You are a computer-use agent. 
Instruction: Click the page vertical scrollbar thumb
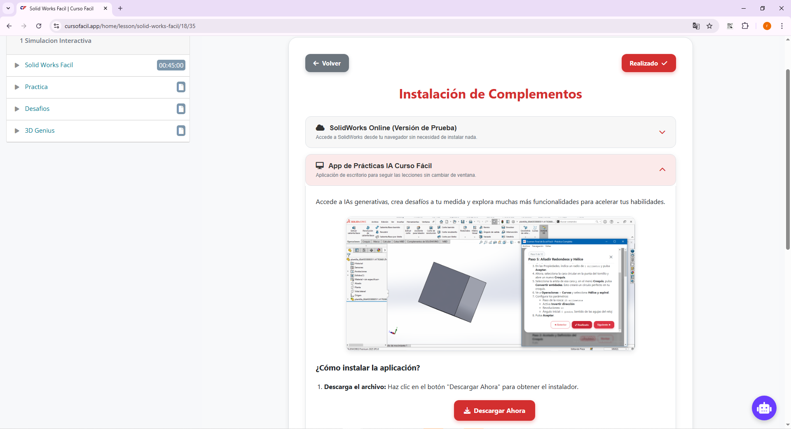tap(788, 159)
